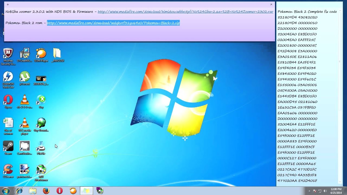Delete the purple sticky note with X
347x195 pixels.
click(x=271, y=4)
